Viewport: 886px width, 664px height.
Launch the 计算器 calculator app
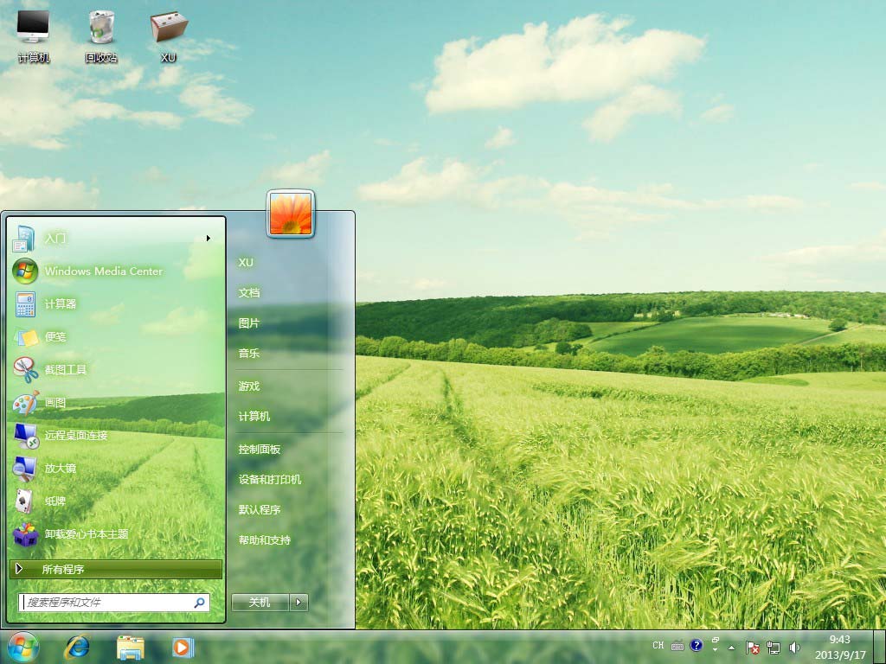pyautogui.click(x=61, y=303)
